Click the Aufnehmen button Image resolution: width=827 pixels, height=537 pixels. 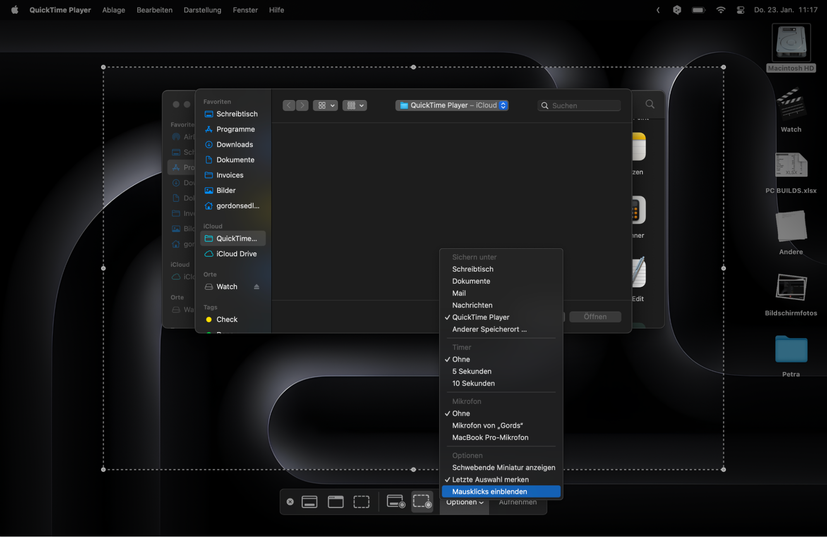click(518, 503)
